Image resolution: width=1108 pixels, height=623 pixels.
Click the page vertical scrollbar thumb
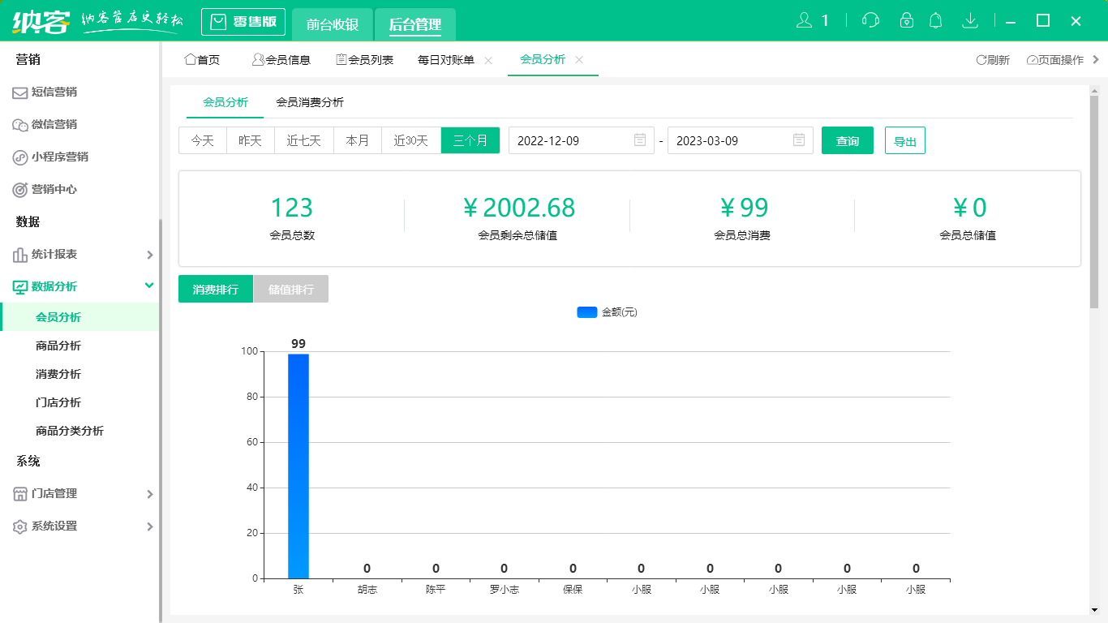point(1093,203)
